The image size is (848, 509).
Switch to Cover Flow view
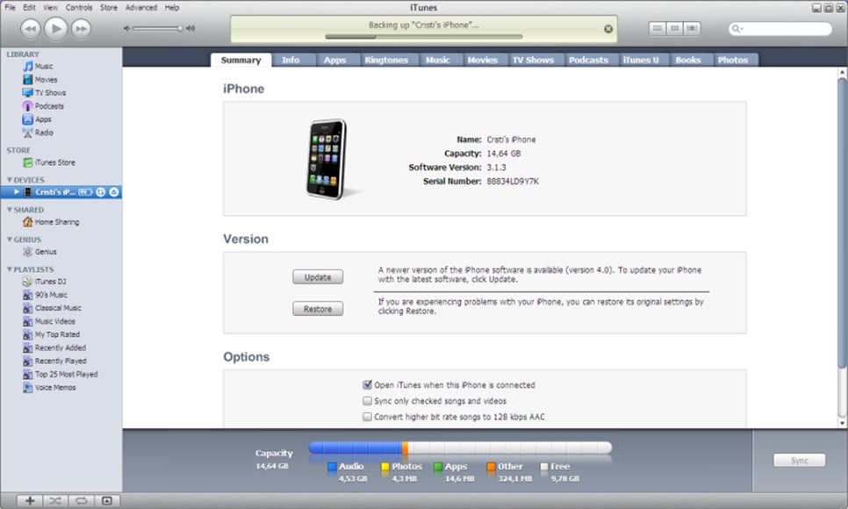pos(692,28)
